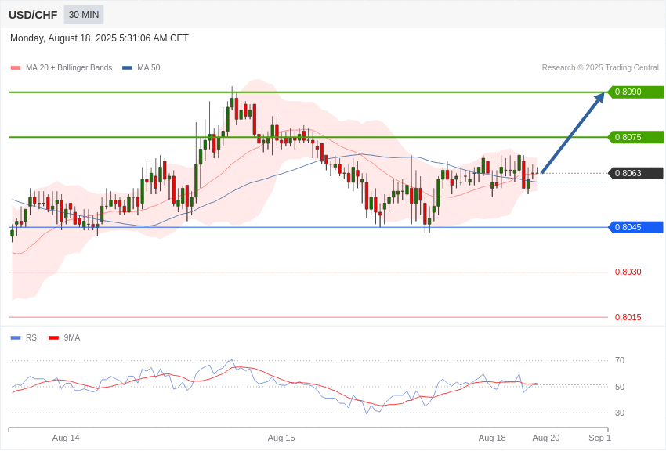Select the 0.8045 blue pivot price tag
This screenshot has width=666, height=451.
coord(635,227)
